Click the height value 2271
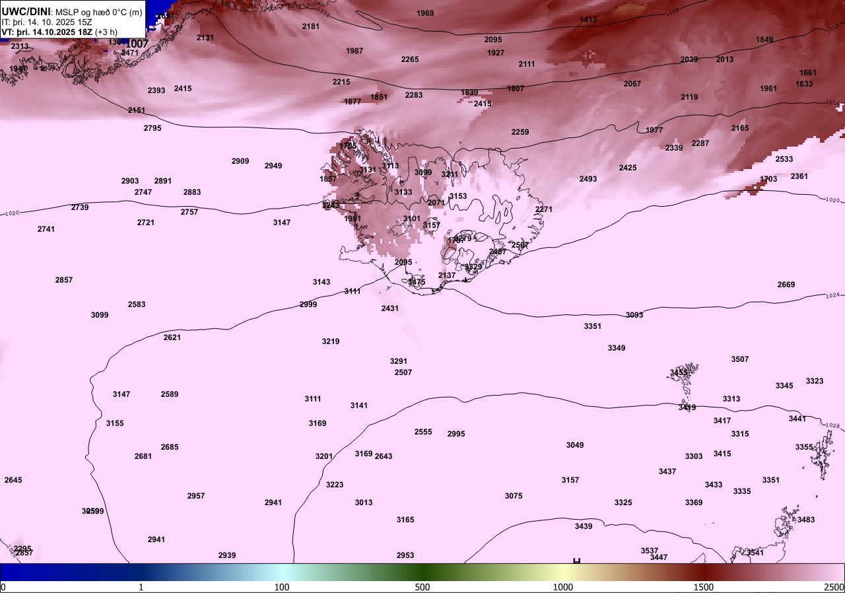The height and width of the screenshot is (593, 845). pyautogui.click(x=544, y=209)
